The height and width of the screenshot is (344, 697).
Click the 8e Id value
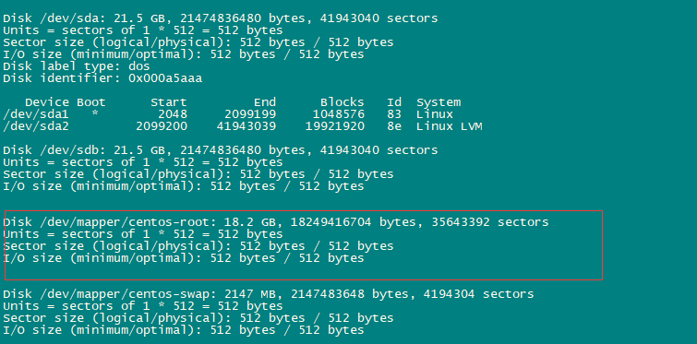click(394, 126)
